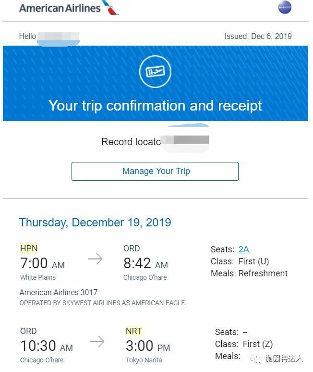Click the 10:30 AM Chicago departure time
This screenshot has width=313, height=372.
(47, 346)
